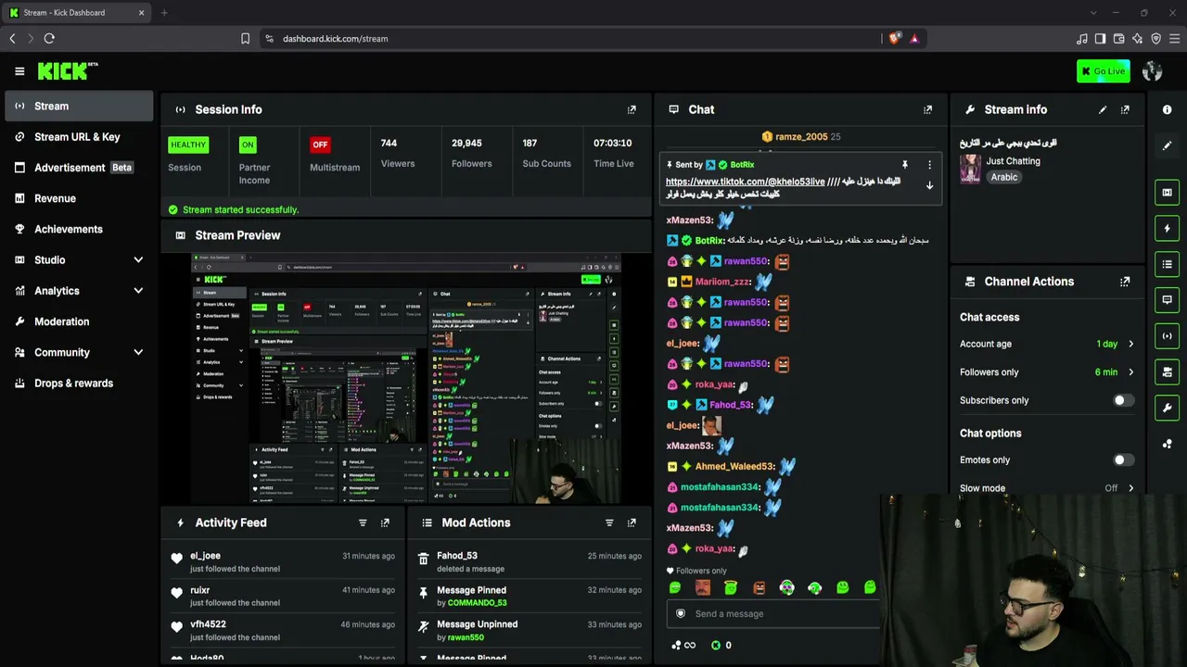
Task: Open Account age setting chevron
Action: [1130, 344]
